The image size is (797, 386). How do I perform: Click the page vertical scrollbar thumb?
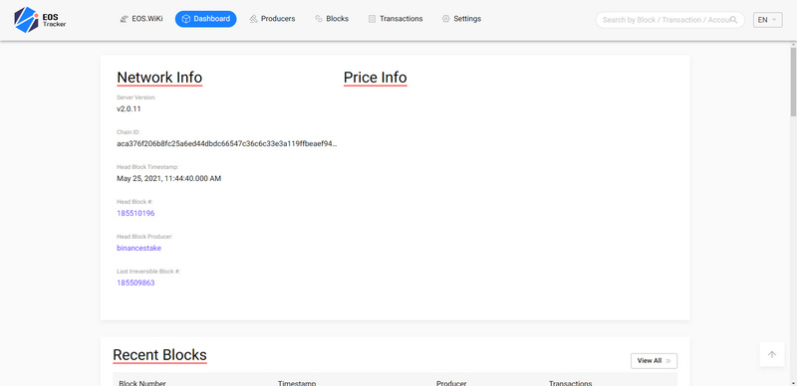[793, 82]
